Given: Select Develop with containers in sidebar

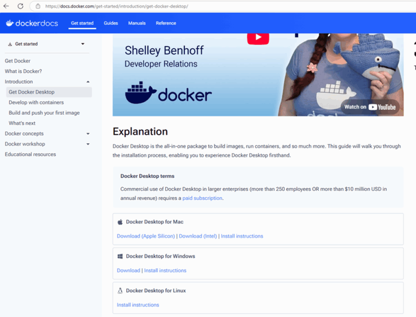Looking at the screenshot, I should click(x=36, y=102).
